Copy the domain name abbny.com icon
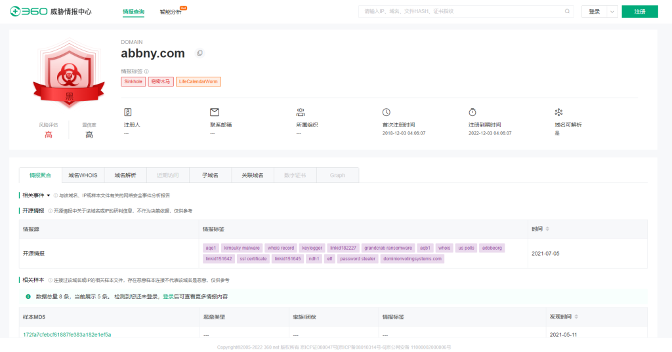672x352 pixels. tap(199, 53)
